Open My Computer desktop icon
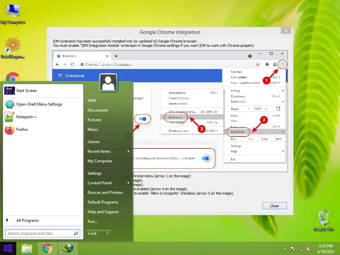Screen dimensions: 340x255 pyautogui.click(x=13, y=14)
